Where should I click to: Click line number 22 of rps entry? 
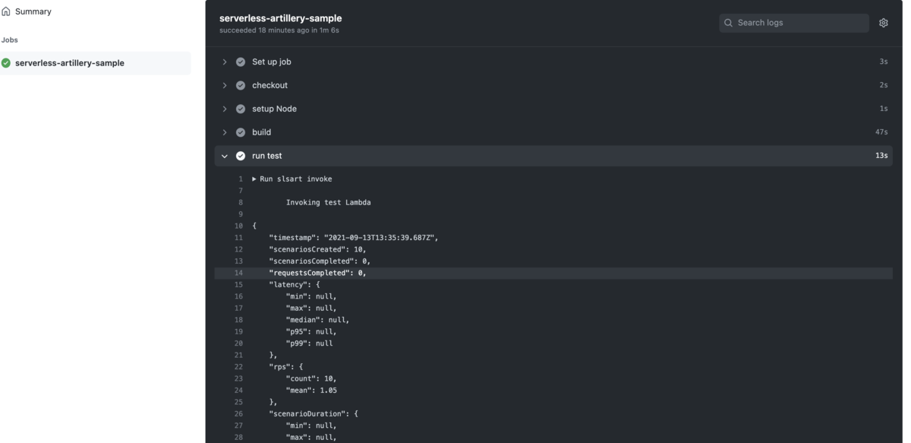click(x=238, y=367)
